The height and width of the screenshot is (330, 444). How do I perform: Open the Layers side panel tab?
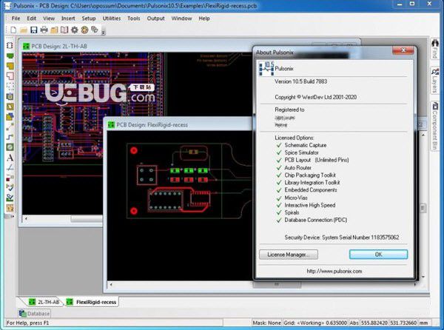(435, 81)
